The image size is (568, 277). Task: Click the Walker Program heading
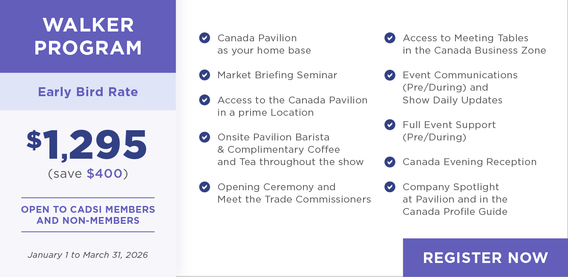[88, 37]
